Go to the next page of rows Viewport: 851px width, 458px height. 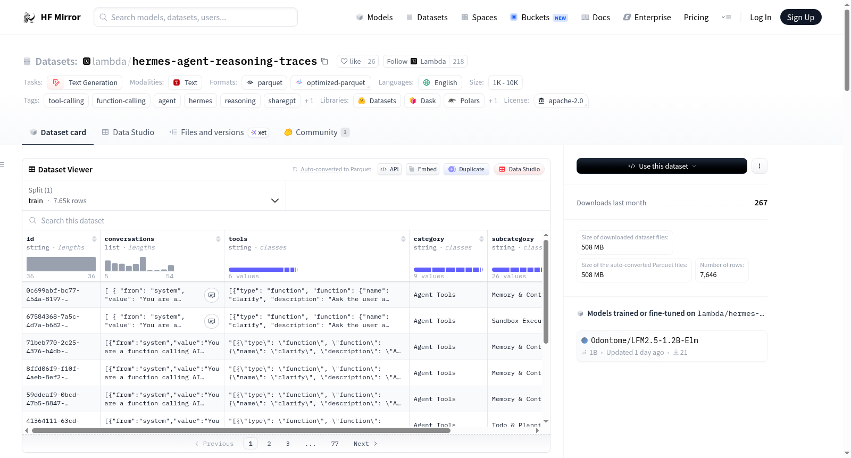(x=365, y=444)
